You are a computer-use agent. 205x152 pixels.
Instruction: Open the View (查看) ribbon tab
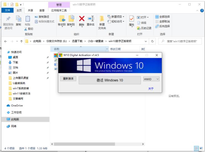(42, 11)
